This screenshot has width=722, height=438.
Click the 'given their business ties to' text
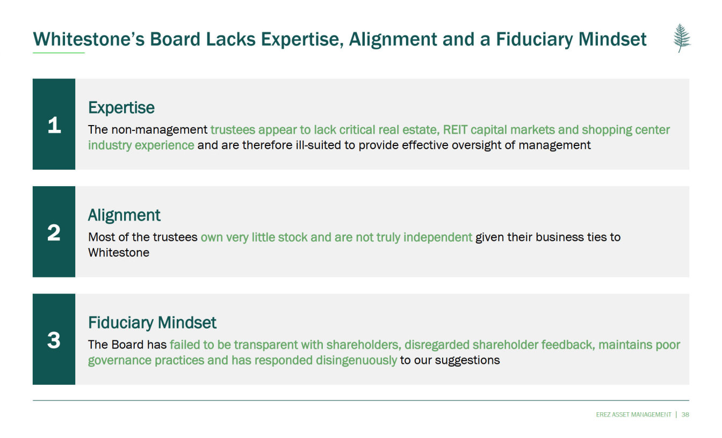pos(548,237)
